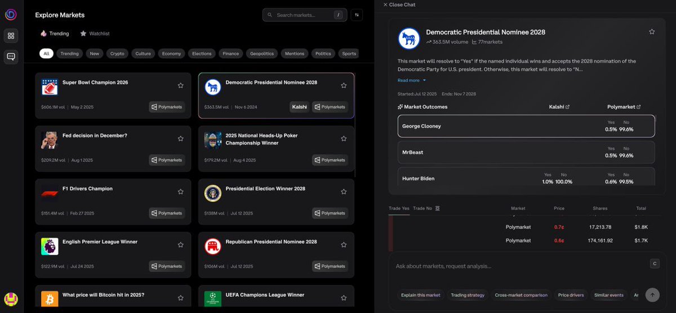Filter markets by Geopolitics
The width and height of the screenshot is (676, 313).
click(262, 53)
